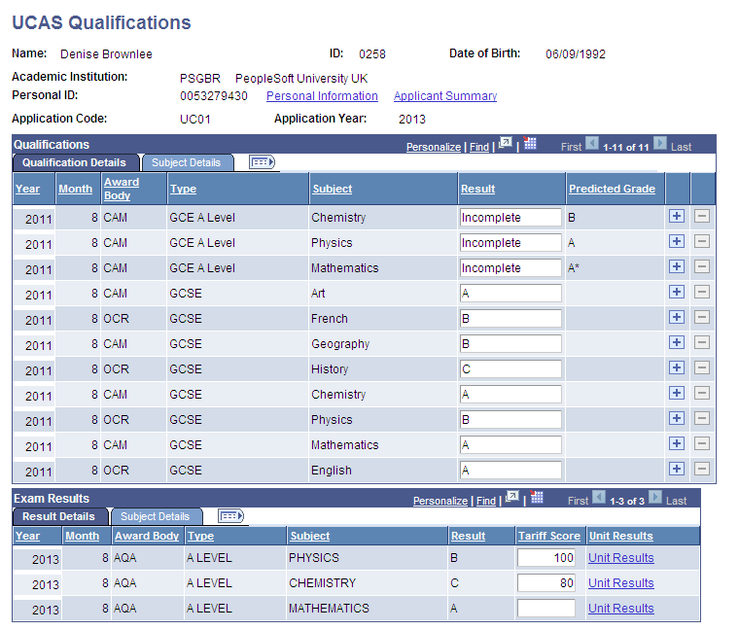This screenshot has width=739, height=630.
Task: Edit Result field for GCSE History
Action: (x=510, y=368)
